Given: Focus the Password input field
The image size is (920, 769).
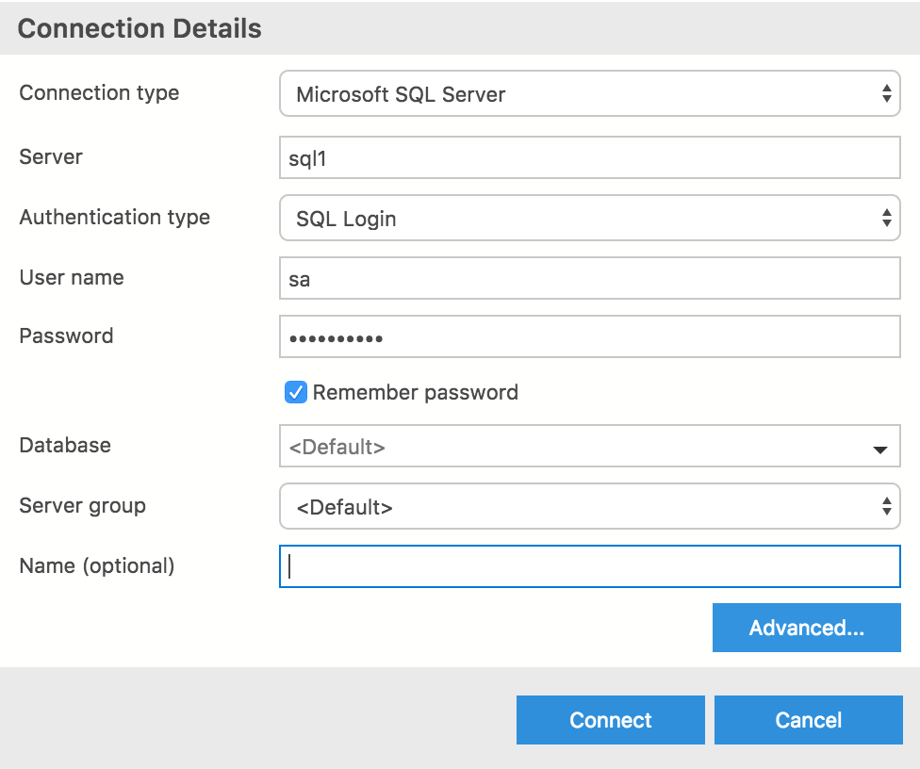Looking at the screenshot, I should pos(589,337).
